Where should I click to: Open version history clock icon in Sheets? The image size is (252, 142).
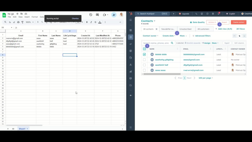[91, 15]
